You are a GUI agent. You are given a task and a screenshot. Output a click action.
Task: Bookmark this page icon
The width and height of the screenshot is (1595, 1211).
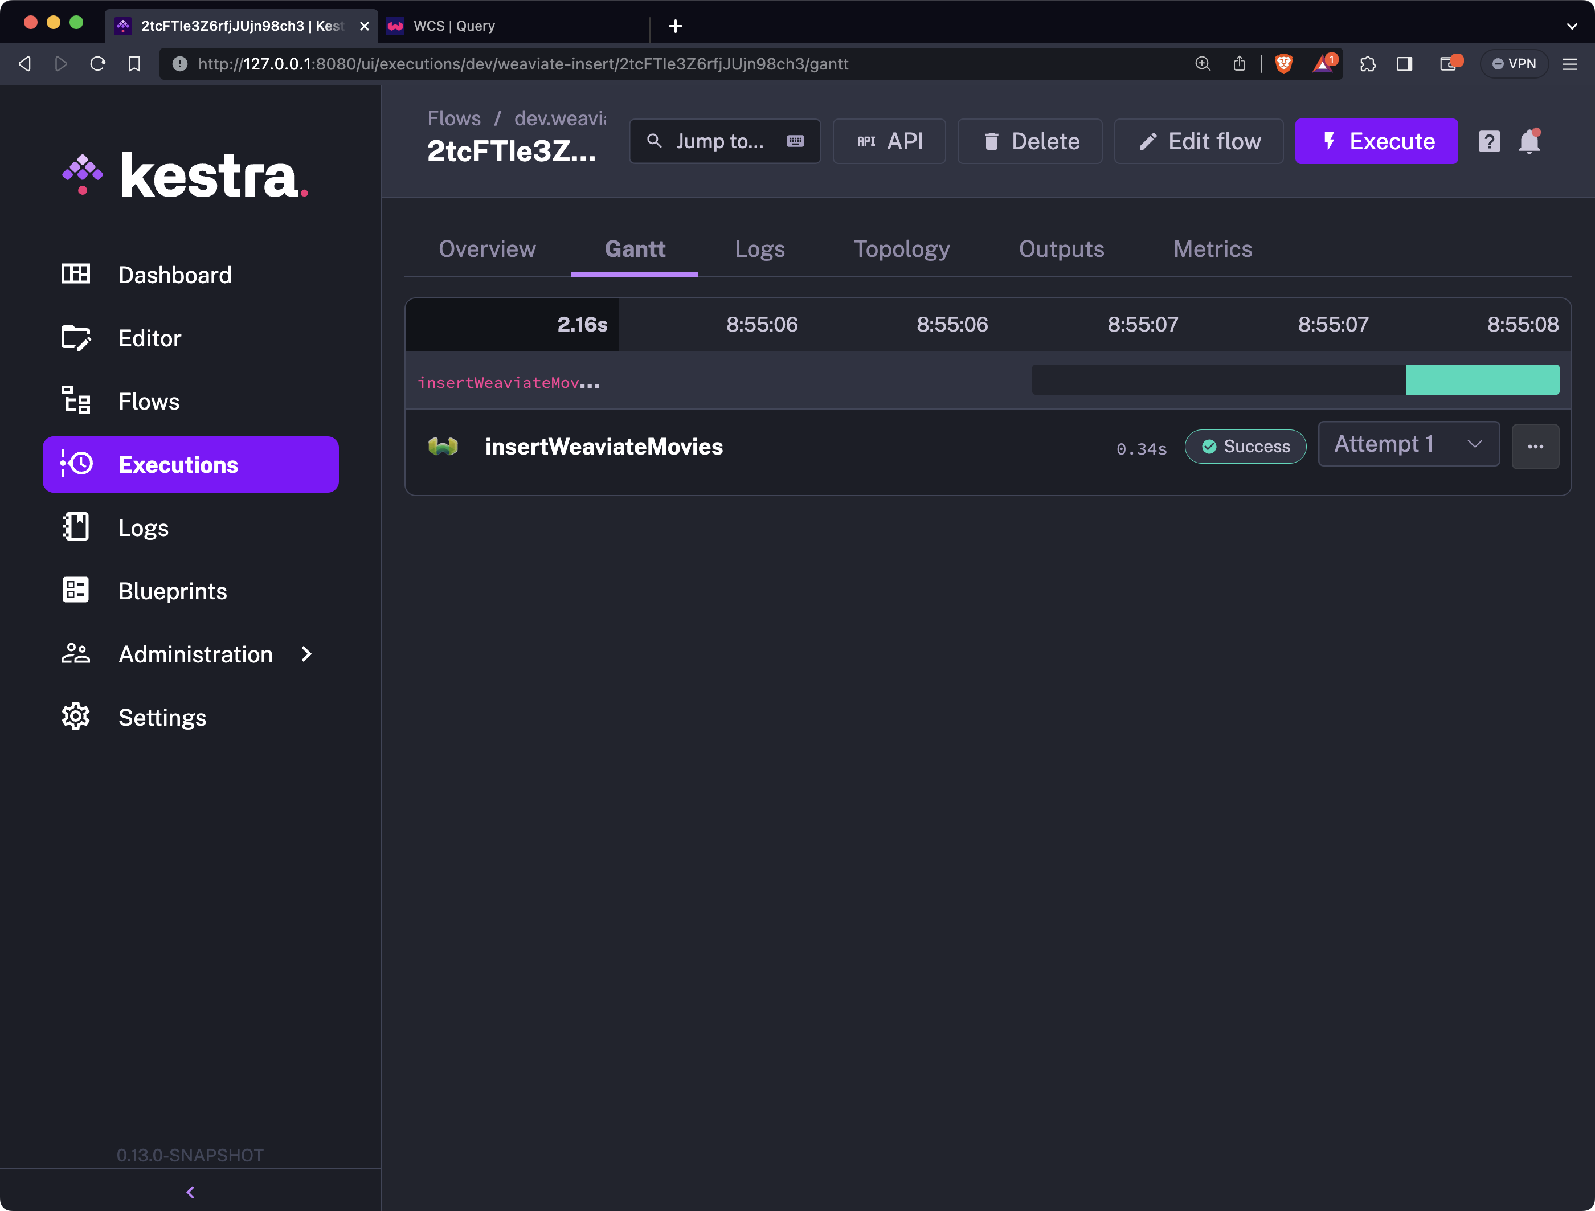click(x=134, y=64)
